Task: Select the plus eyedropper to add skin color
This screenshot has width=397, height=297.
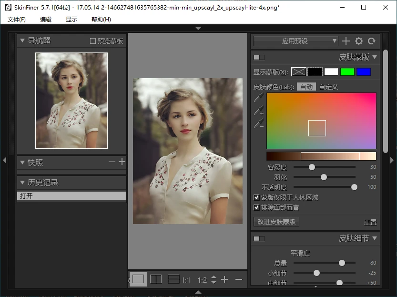Action: pyautogui.click(x=257, y=111)
